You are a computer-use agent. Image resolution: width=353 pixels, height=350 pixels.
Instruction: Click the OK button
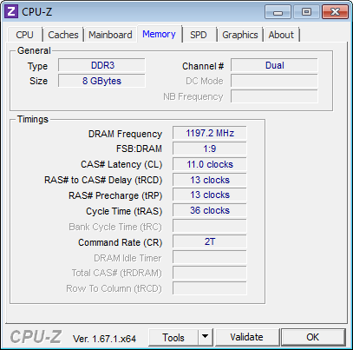point(313,337)
